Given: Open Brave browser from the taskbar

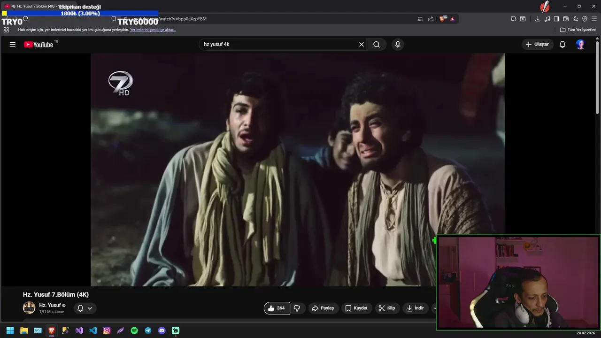Looking at the screenshot, I should [x=52, y=330].
